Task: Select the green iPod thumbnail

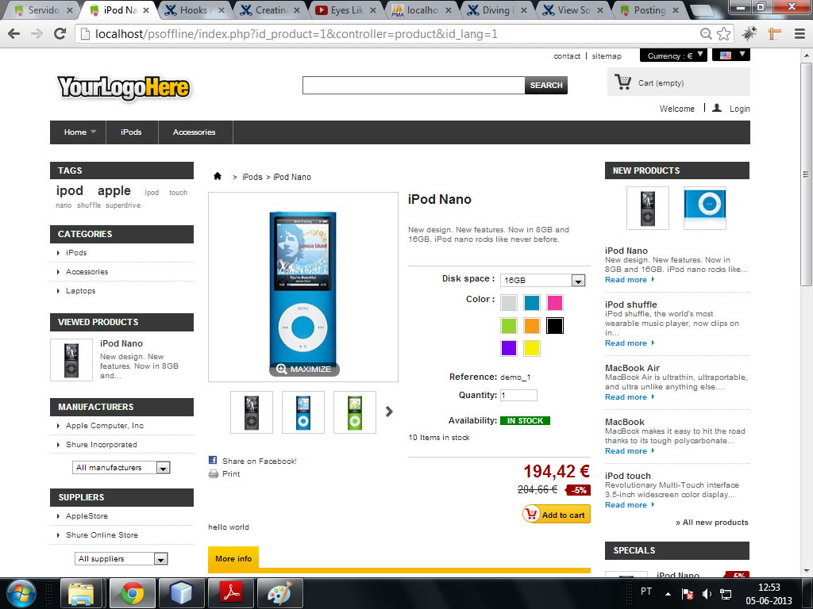Action: coord(355,412)
